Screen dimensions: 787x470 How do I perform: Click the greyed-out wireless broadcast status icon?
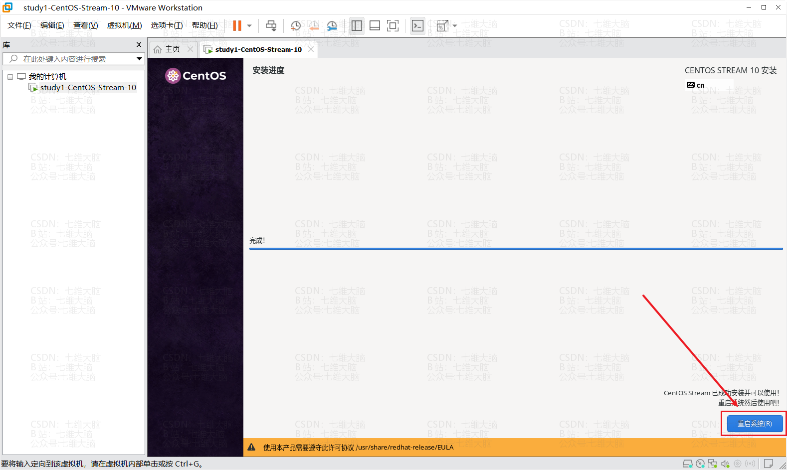click(x=750, y=464)
